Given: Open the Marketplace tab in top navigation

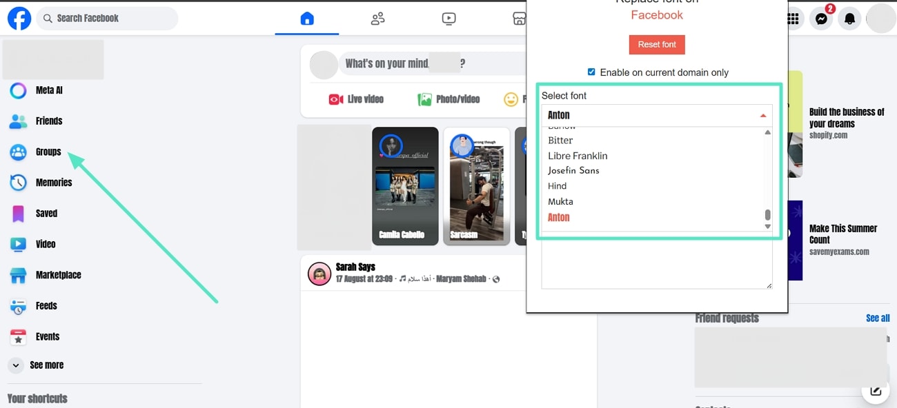Looking at the screenshot, I should coord(520,19).
